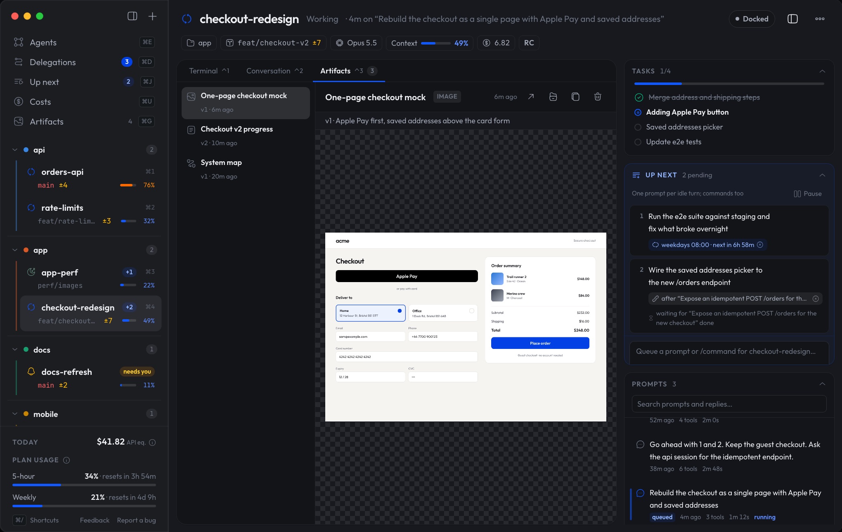
Task: Toggle the Docked window state
Action: point(752,19)
